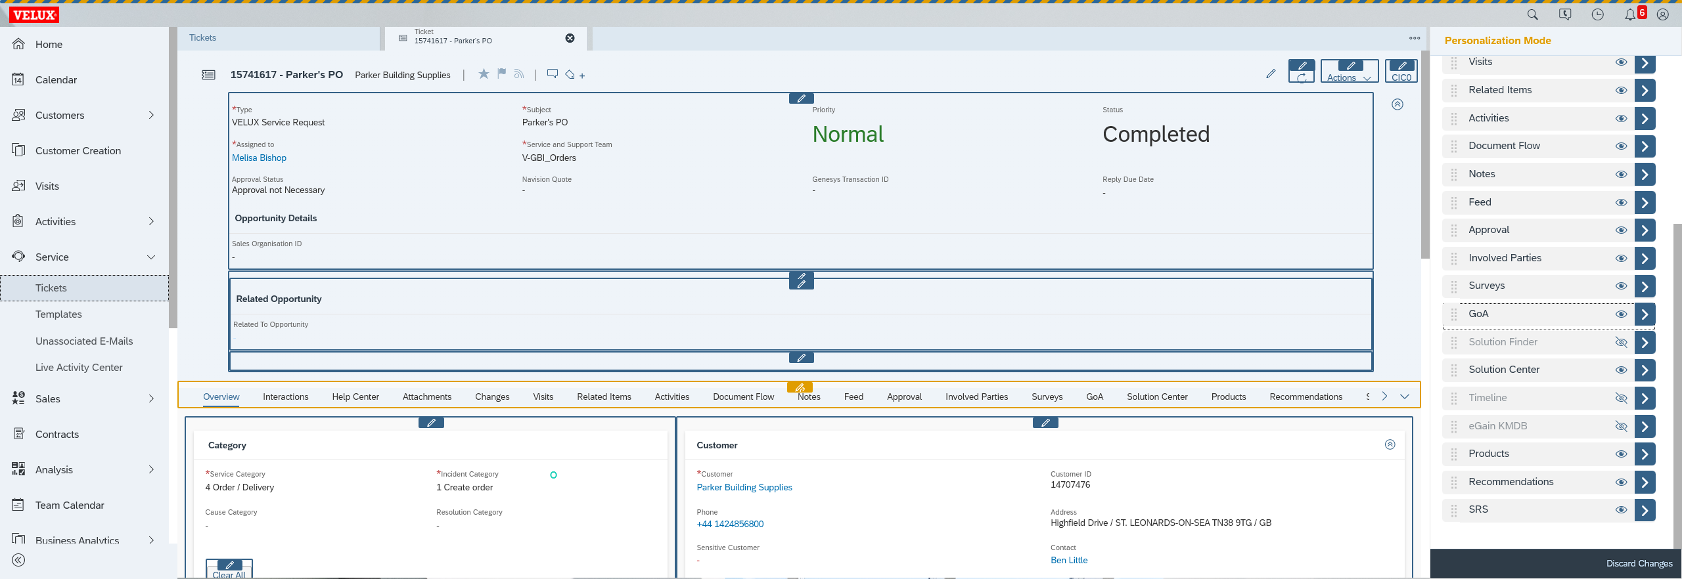Open the Melisa Bishop assignee link

(x=259, y=158)
